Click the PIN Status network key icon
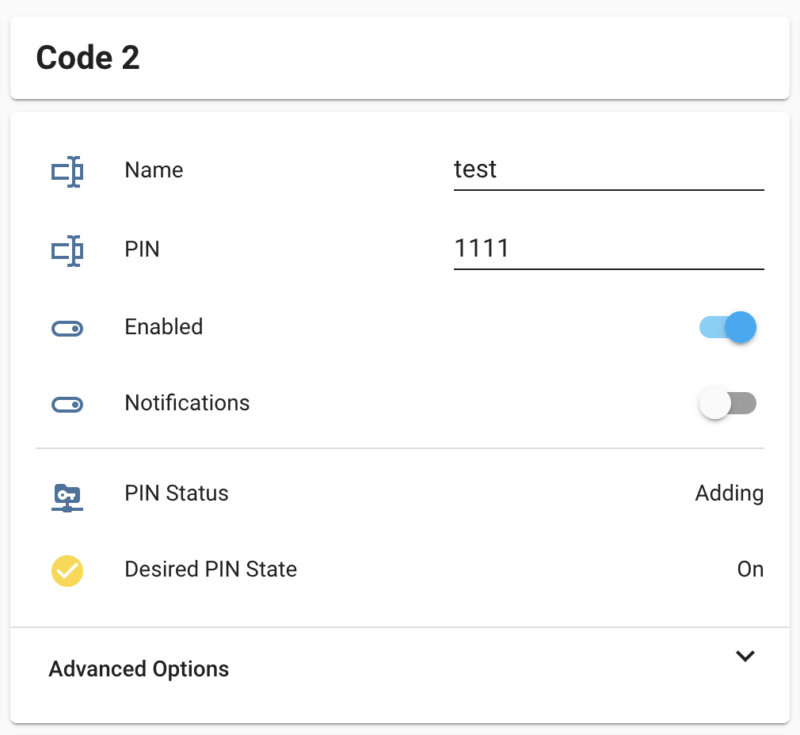 coord(67,496)
